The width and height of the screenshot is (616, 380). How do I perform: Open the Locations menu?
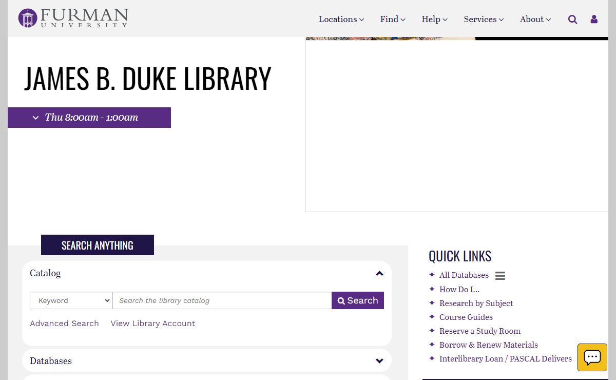[x=341, y=19]
